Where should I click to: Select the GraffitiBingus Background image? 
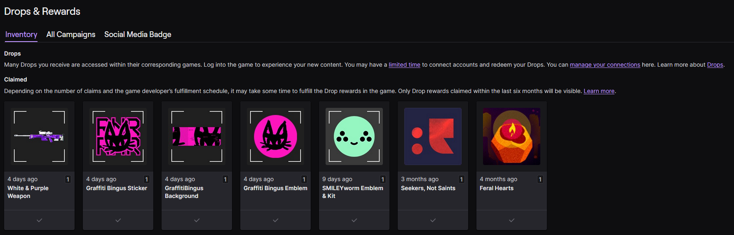(x=197, y=136)
